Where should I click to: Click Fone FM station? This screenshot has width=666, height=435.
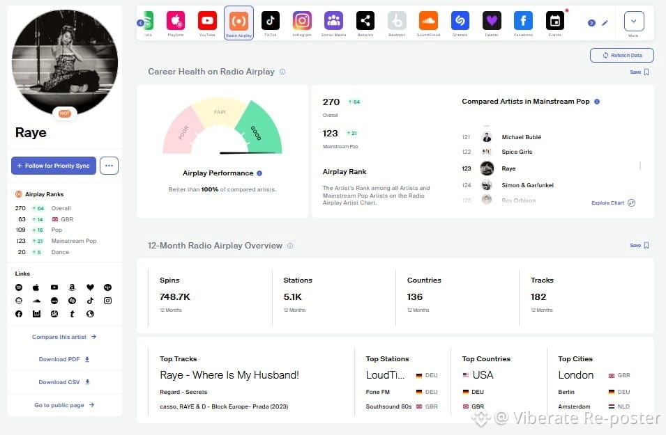click(377, 392)
